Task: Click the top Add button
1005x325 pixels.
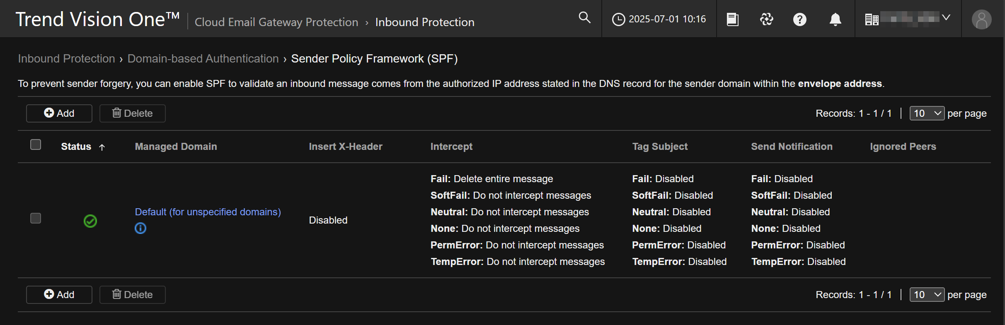Action: click(59, 113)
